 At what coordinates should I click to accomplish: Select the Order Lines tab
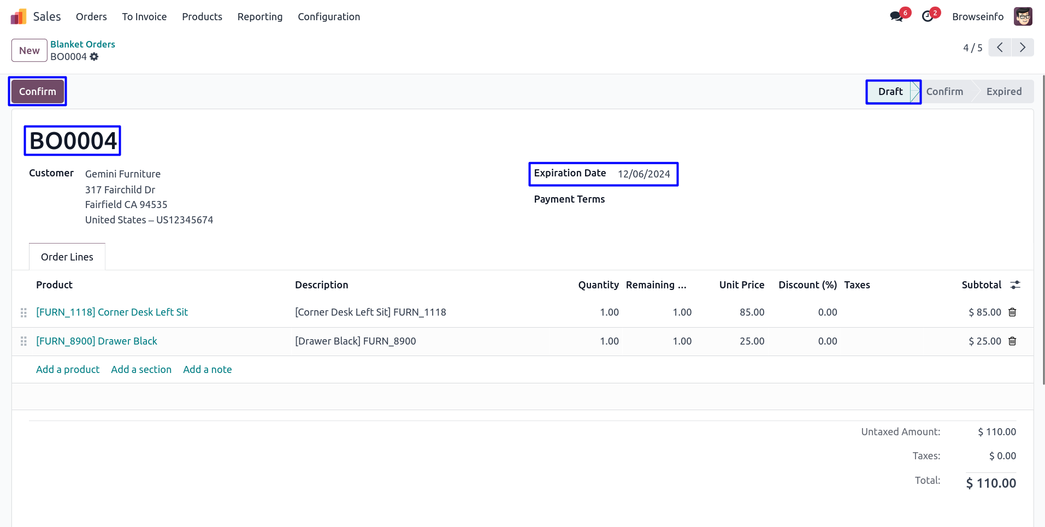tap(67, 257)
